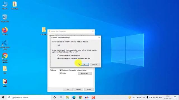Image resolution: width=179 pixels, height=100 pixels.
Task: Select the Recycle Bin desktop icon
Action: tap(5, 18)
